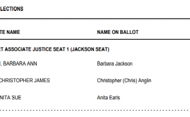Click the Associate Justice Seat 1 contest heading
190x117 pixels.
pyautogui.click(x=54, y=49)
